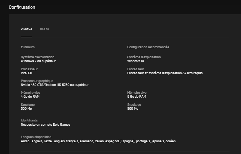Image resolution: width=241 pixels, height=154 pixels.
Task: Click the Configuration recommandée heading
Action: (148, 47)
